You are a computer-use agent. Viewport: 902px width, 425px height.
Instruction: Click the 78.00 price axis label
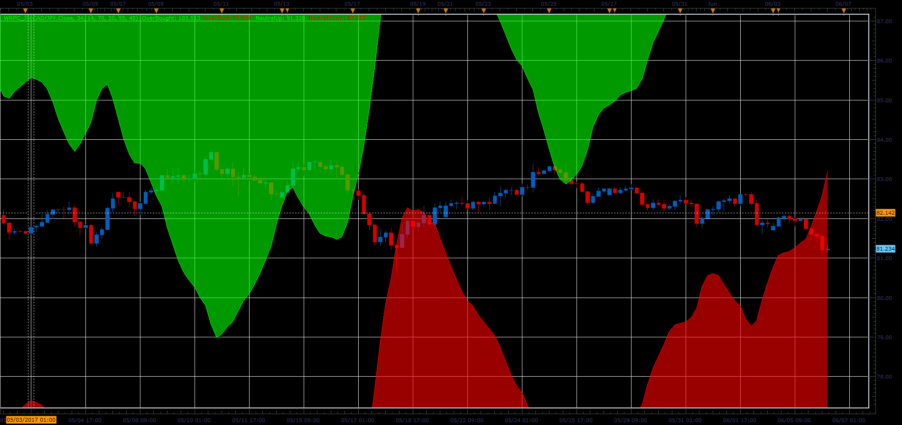coord(884,377)
